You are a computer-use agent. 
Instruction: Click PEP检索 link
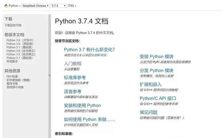click(x=12, y=77)
